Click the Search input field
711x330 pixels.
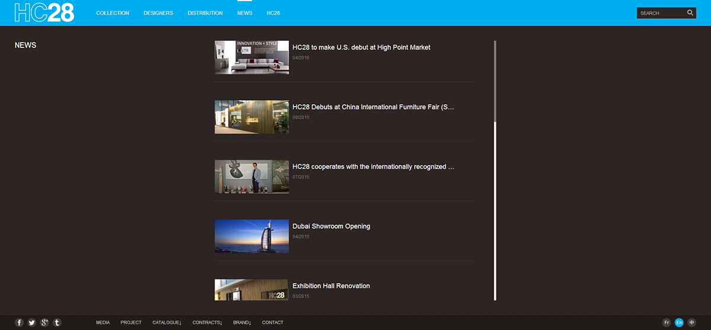tap(661, 13)
